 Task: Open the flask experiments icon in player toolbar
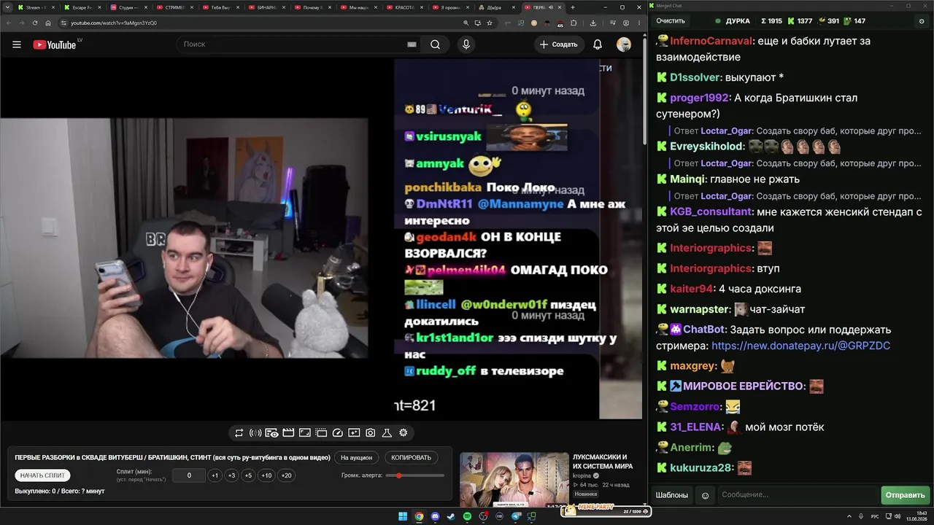pyautogui.click(x=387, y=433)
